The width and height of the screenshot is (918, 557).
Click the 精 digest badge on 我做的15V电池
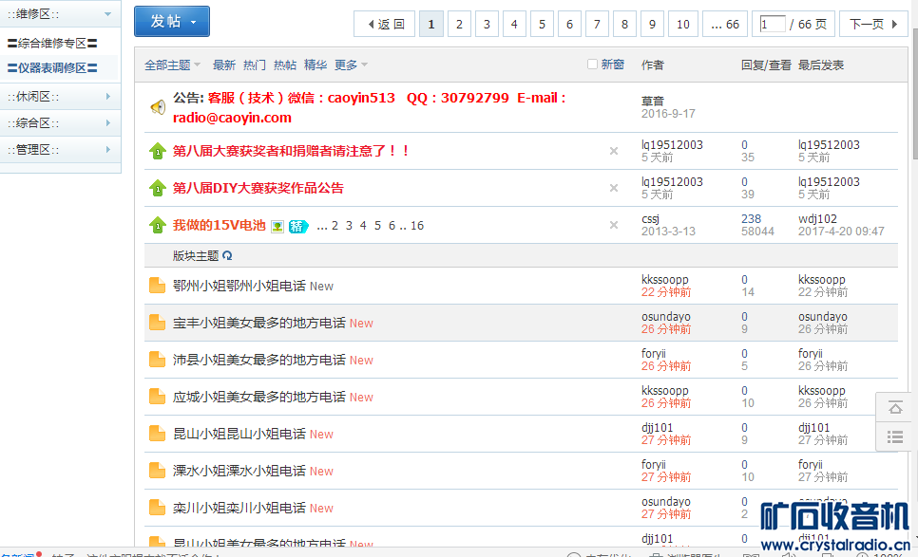click(298, 226)
